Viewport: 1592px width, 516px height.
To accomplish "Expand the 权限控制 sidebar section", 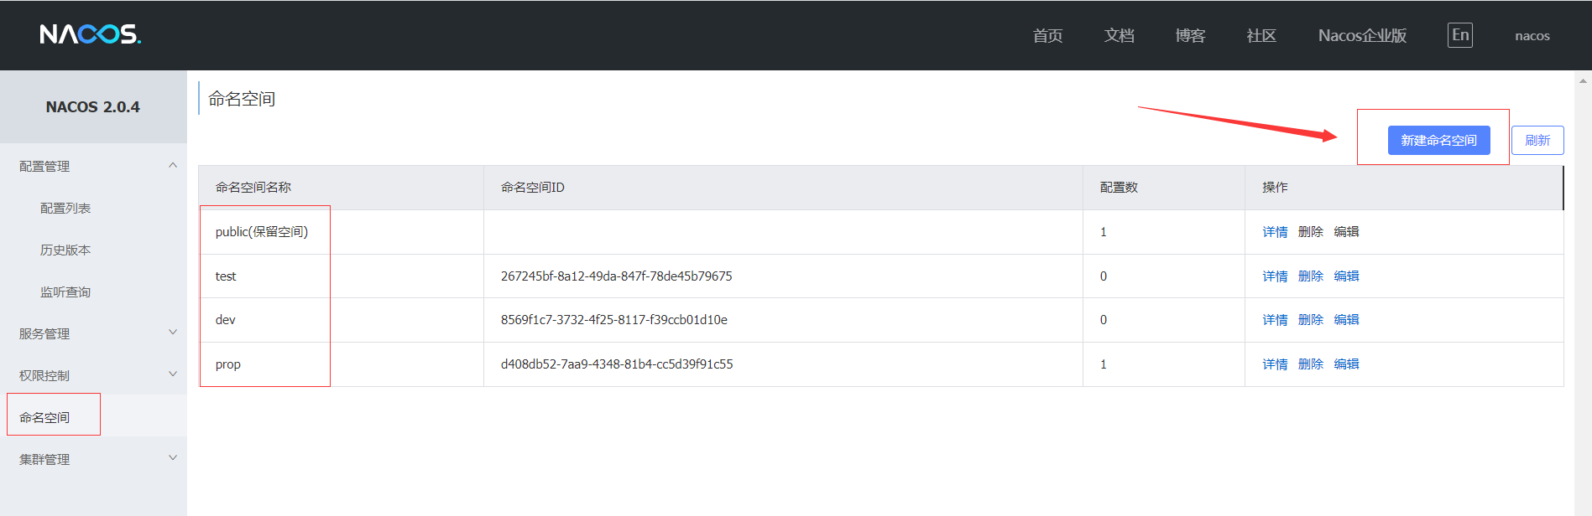I will [x=172, y=375].
